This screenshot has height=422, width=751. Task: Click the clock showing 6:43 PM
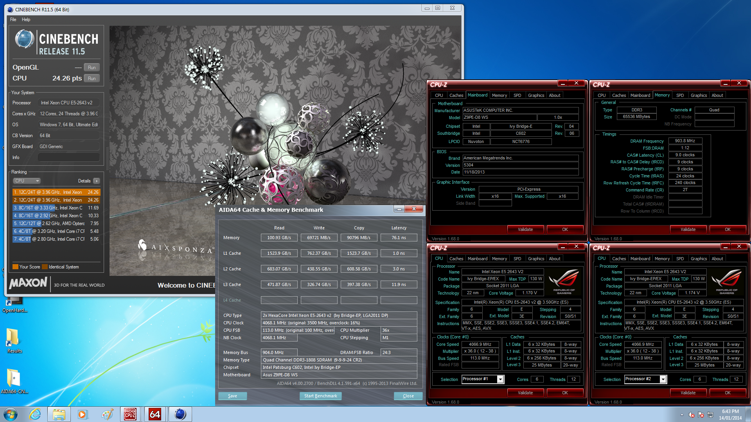coord(730,411)
